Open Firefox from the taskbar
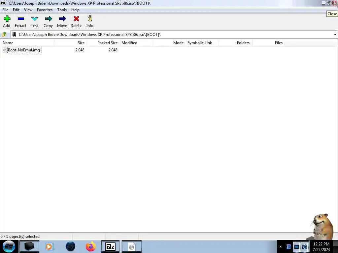 click(x=91, y=246)
